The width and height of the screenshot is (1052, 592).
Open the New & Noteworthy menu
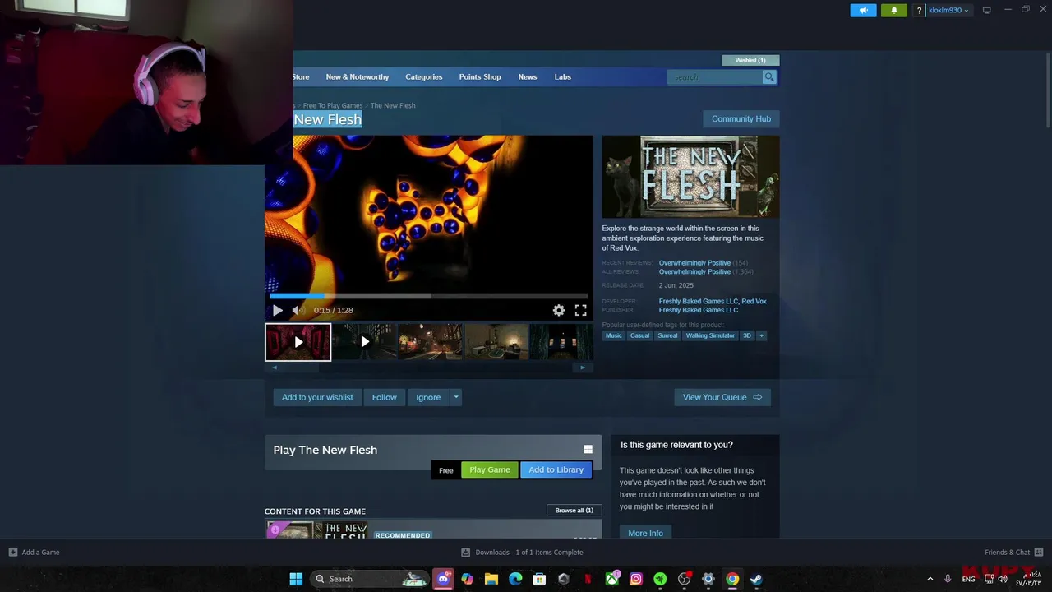358,77
